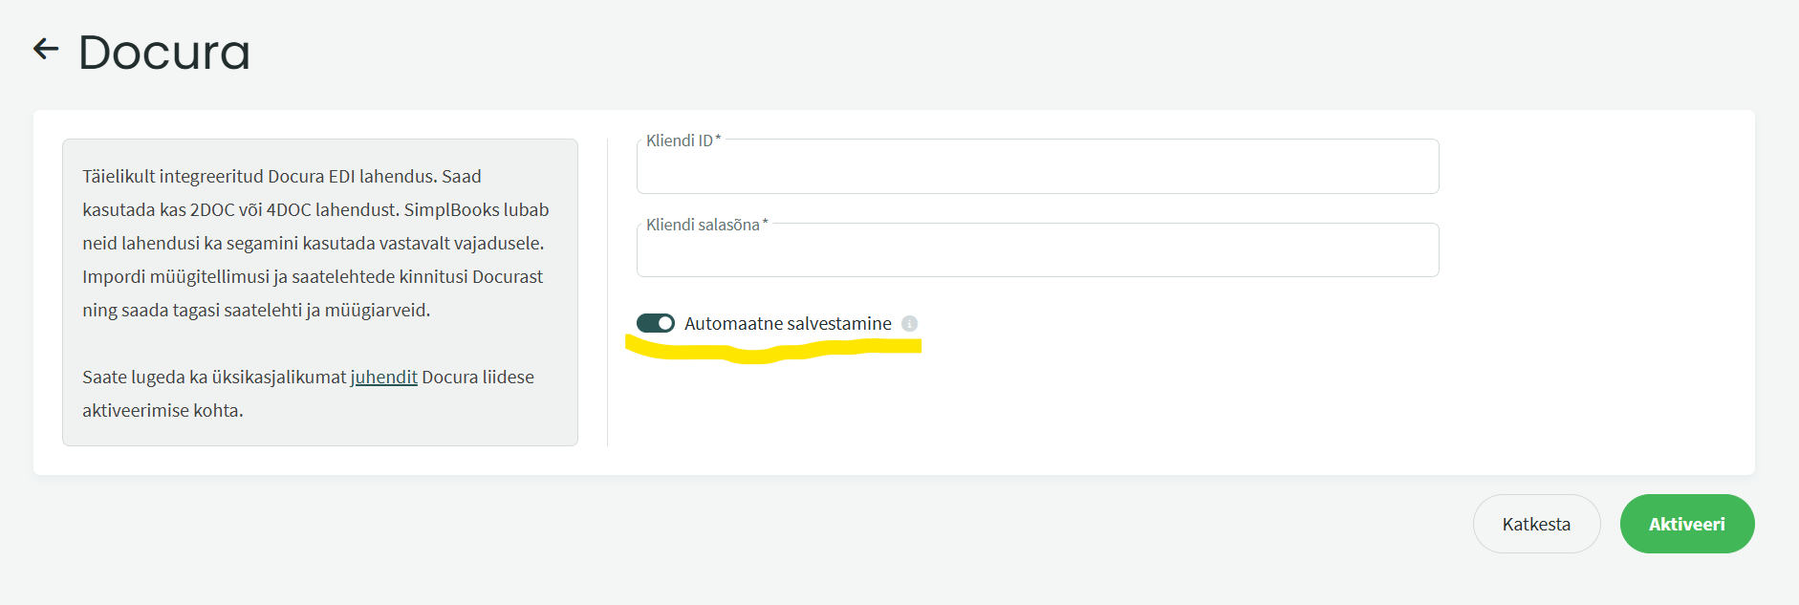The width and height of the screenshot is (1799, 605).
Task: Cancel with the Katkesta button
Action: click(1536, 524)
